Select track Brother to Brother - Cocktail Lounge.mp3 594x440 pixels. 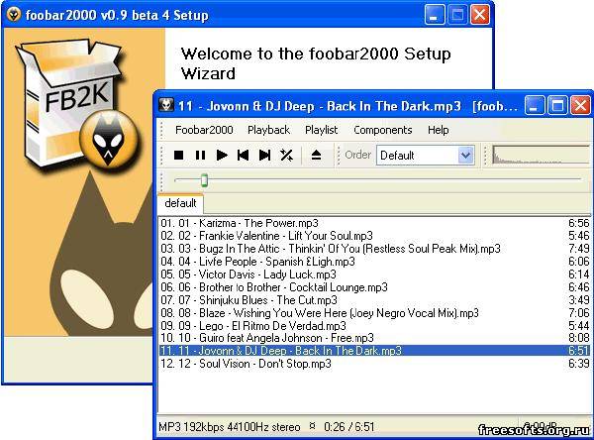coord(374,287)
